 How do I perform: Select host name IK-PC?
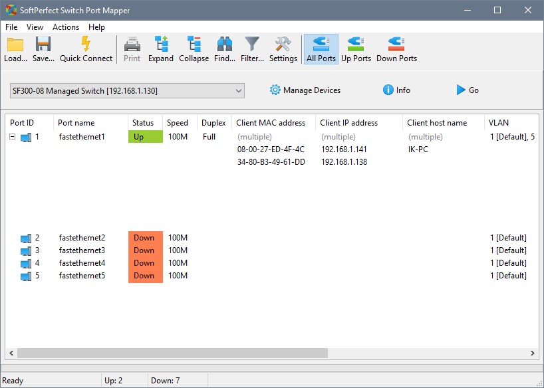pyautogui.click(x=418, y=149)
